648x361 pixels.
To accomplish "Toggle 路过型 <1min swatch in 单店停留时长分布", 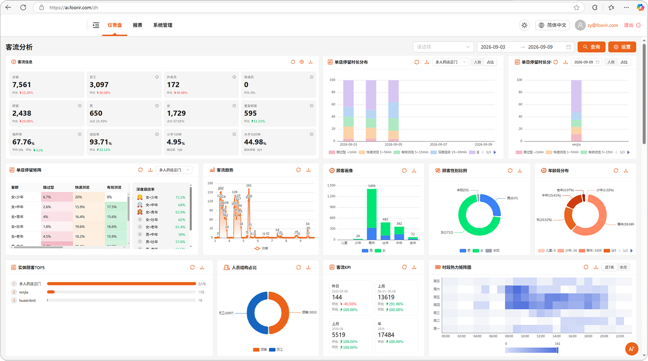I will pos(332,152).
